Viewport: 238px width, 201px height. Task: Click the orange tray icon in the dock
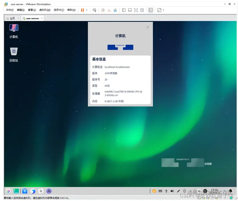point(154,191)
